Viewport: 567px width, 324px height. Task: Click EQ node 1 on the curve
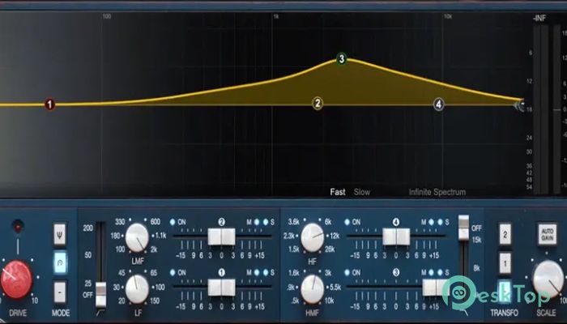(x=50, y=104)
